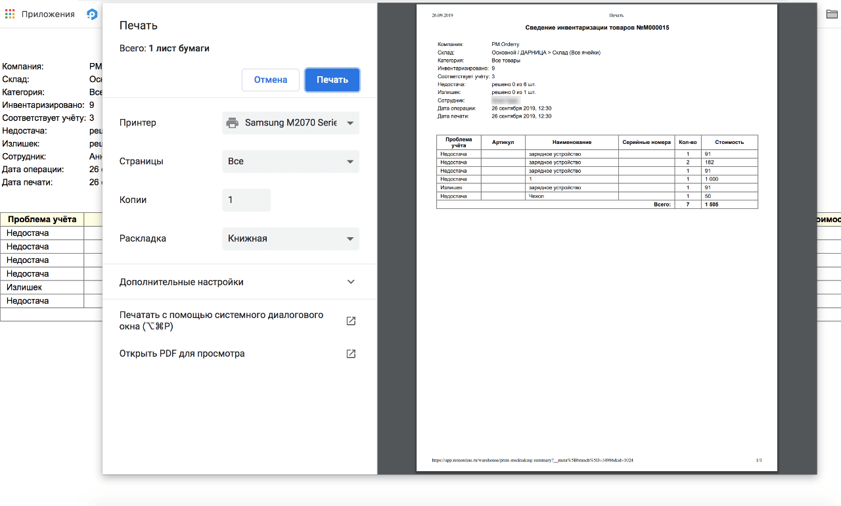This screenshot has height=506, width=841.
Task: Click Наименование column header in preview
Action: [572, 142]
